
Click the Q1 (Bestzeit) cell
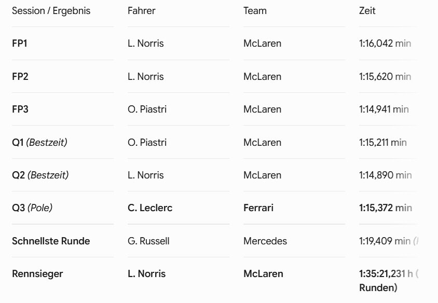pos(39,143)
